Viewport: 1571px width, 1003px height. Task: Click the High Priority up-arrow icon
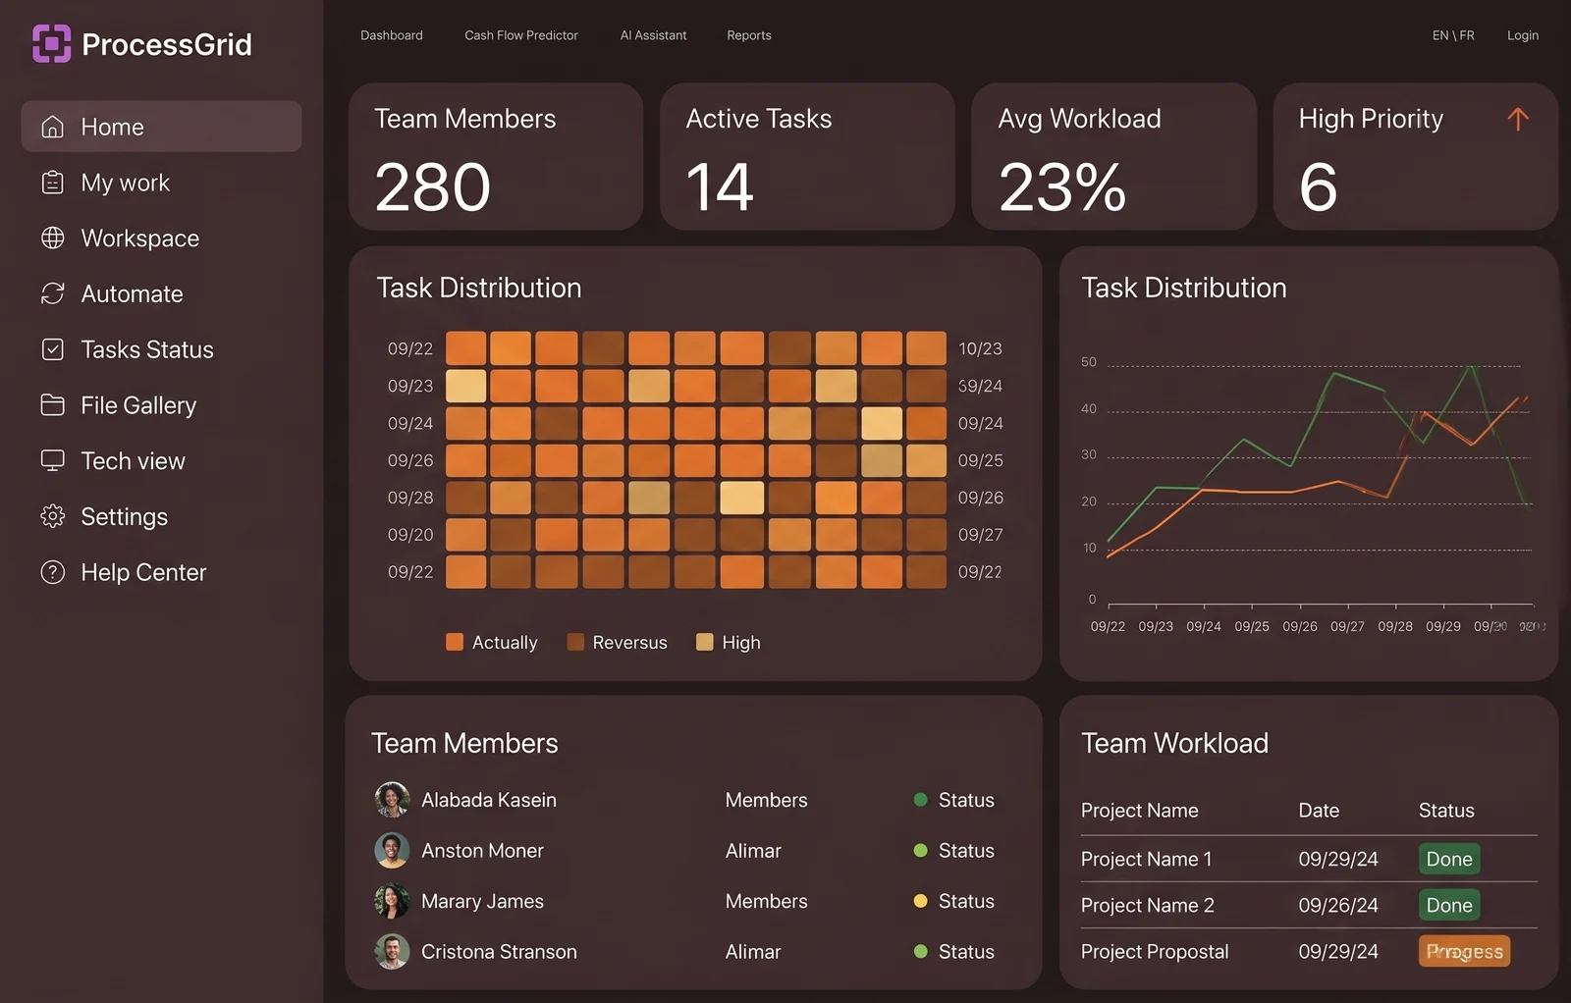1518,119
